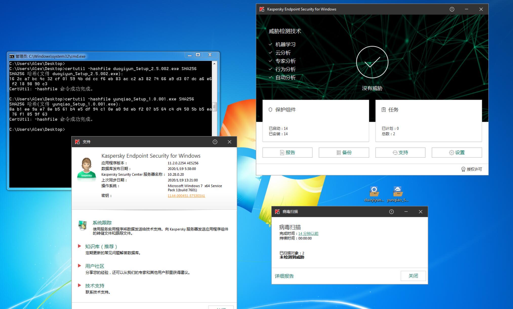Click the 行为分析 detection item
This screenshot has height=309, width=513.
point(285,69)
